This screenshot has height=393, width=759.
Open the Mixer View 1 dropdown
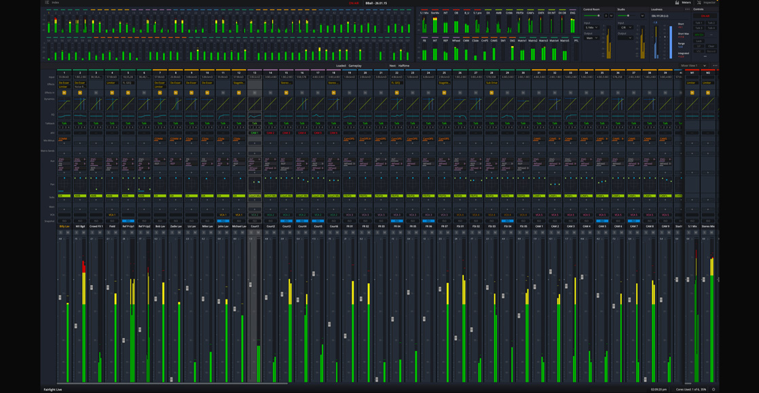pyautogui.click(x=692, y=66)
